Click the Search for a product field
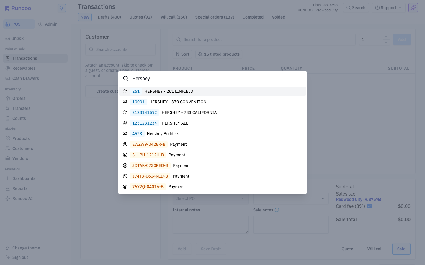This screenshot has width=425, height=265. point(264,39)
